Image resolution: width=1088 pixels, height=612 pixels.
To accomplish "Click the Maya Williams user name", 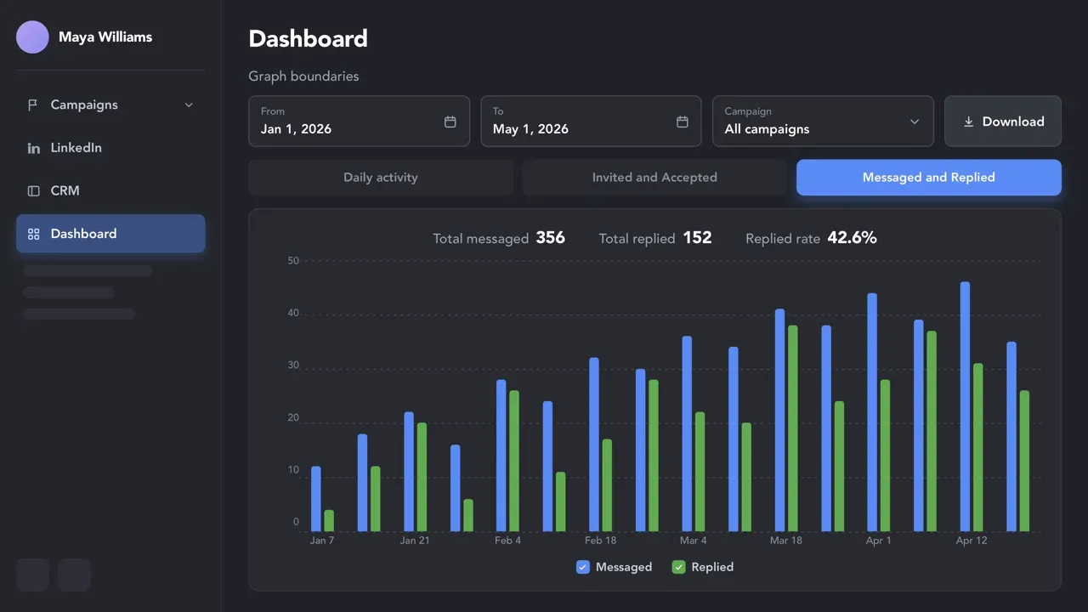I will pyautogui.click(x=105, y=37).
